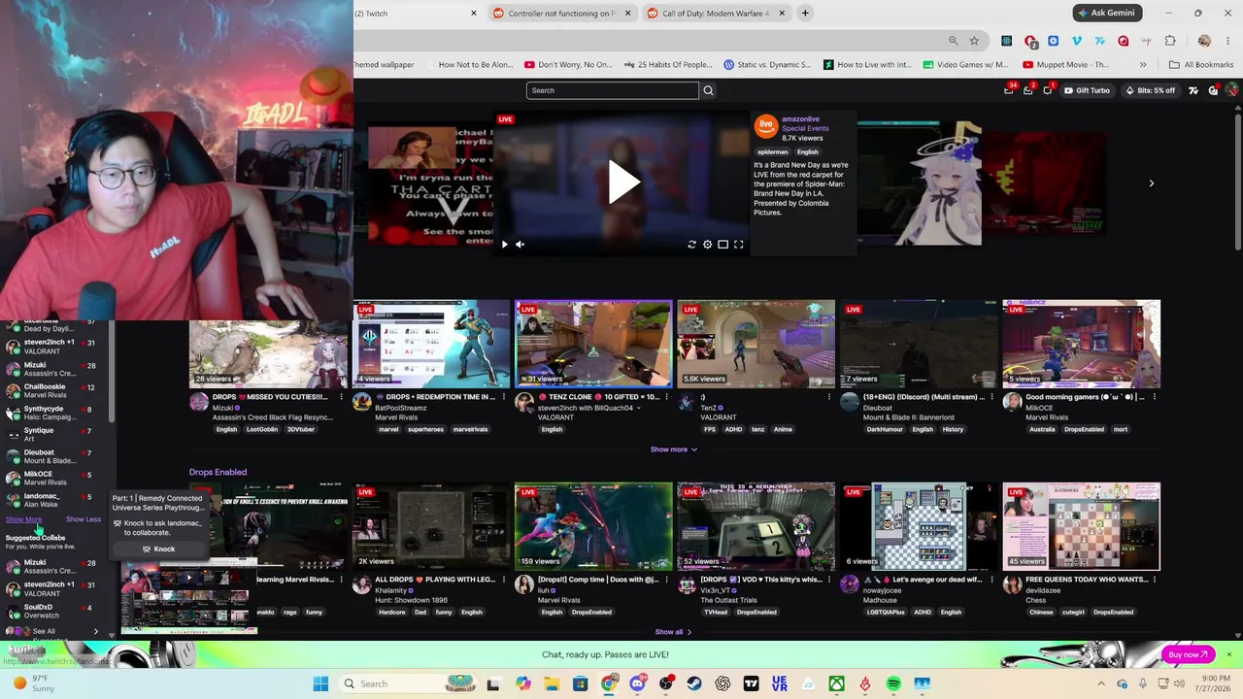
Task: Play the featured amazonlive stream
Action: click(x=623, y=182)
